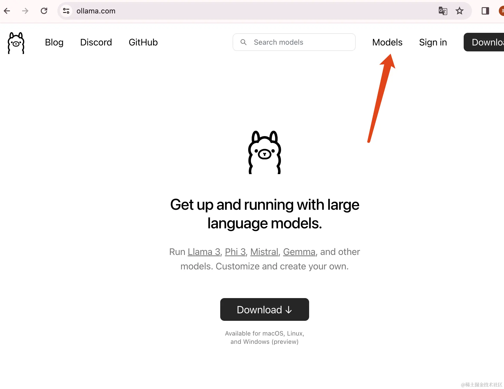Open the Gemma model link
The height and width of the screenshot is (389, 504).
[x=299, y=252]
